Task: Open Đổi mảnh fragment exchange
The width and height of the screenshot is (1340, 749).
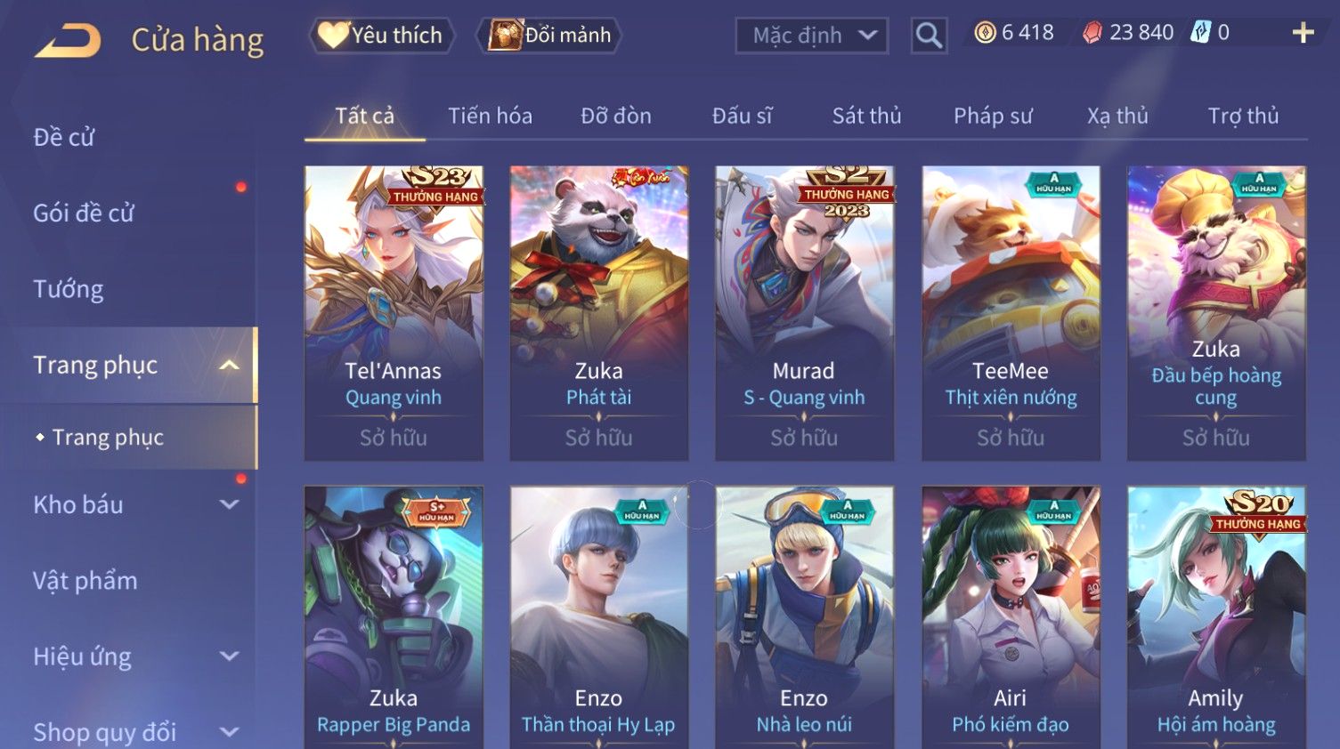Action: tap(548, 35)
